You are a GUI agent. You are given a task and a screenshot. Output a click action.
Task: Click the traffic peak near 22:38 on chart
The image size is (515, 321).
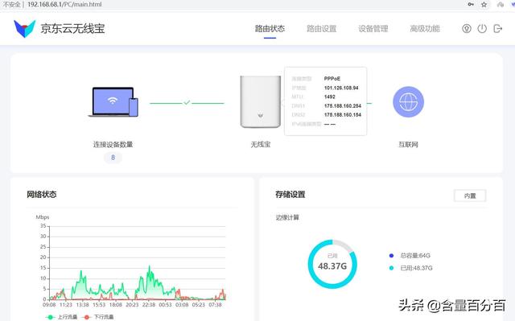click(x=150, y=266)
